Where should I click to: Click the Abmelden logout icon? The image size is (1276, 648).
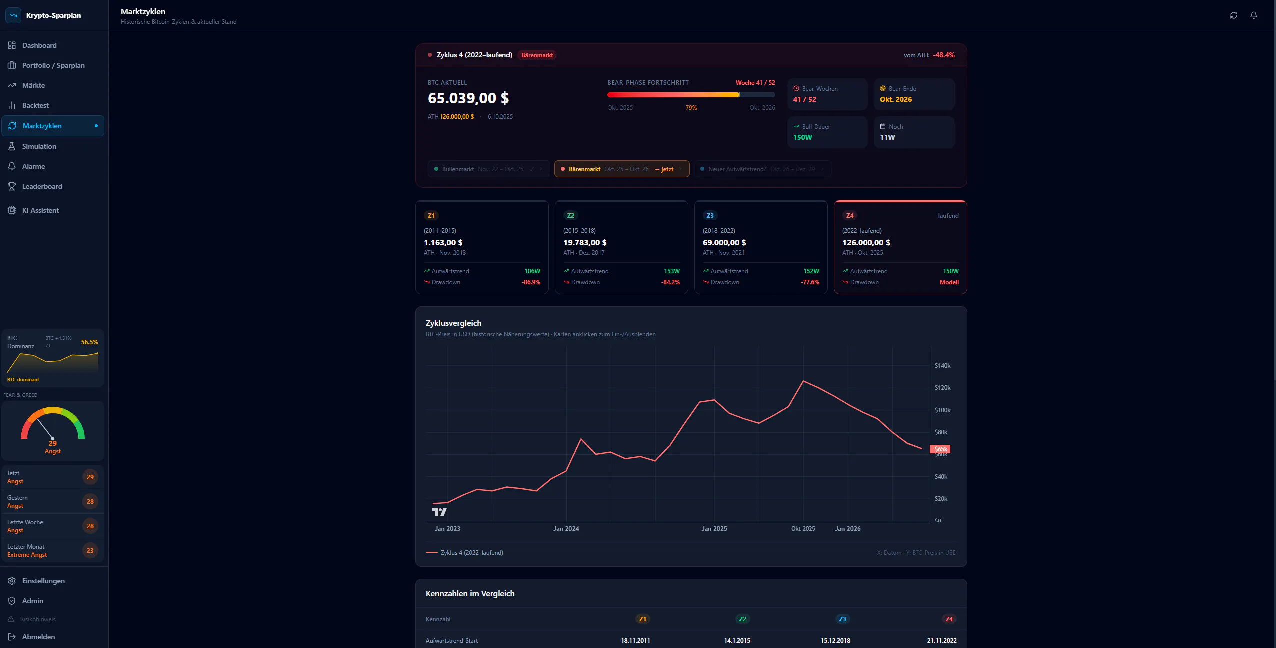click(12, 637)
